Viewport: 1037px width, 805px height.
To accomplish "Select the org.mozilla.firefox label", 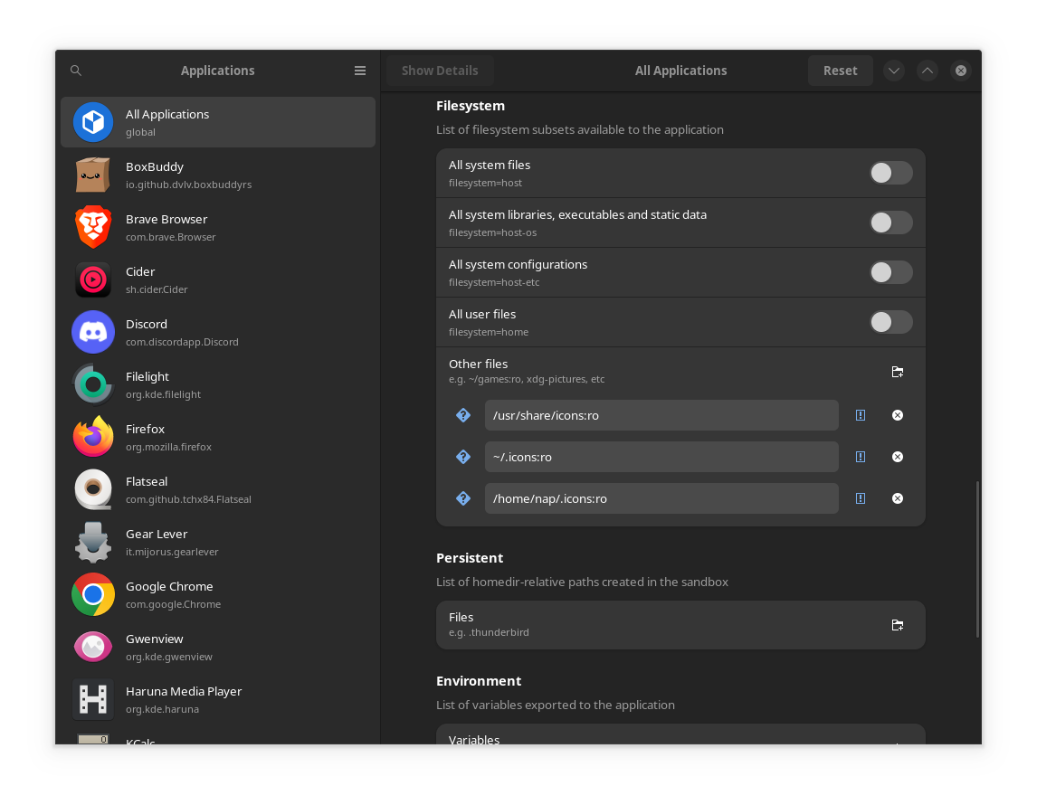I will pyautogui.click(x=168, y=447).
